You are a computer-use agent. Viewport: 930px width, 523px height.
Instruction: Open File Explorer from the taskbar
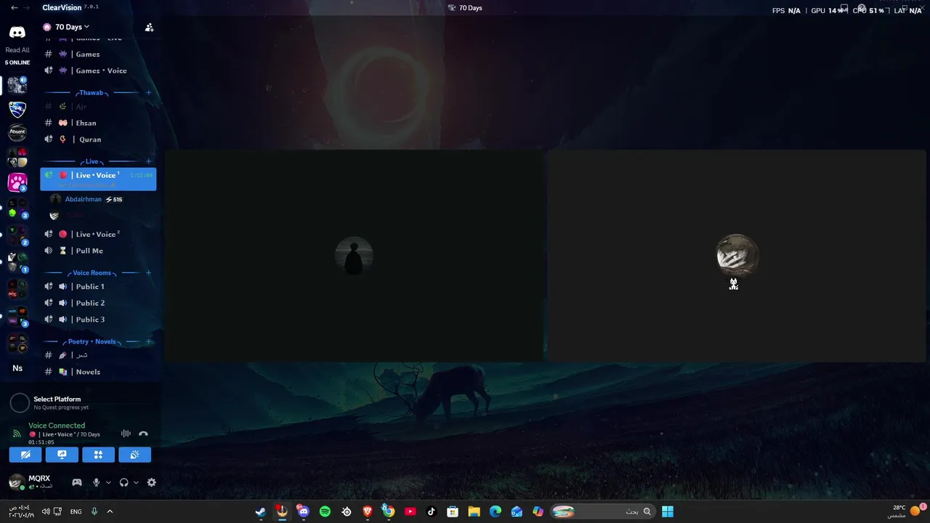pyautogui.click(x=474, y=511)
